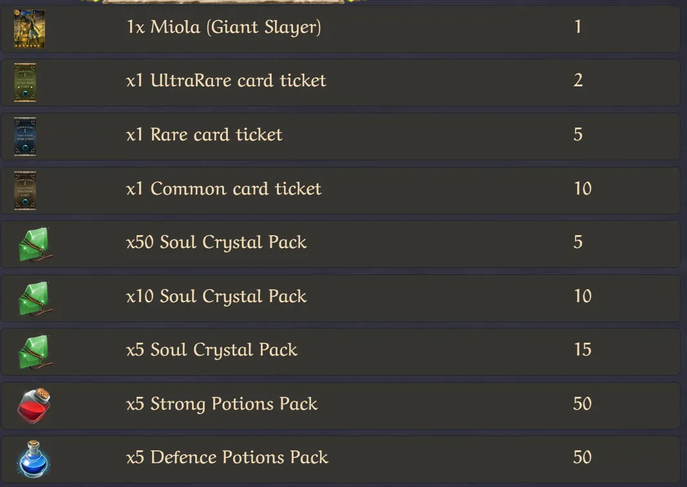Select the "x1 Rare card ticket" text
The image size is (687, 487).
tap(204, 135)
